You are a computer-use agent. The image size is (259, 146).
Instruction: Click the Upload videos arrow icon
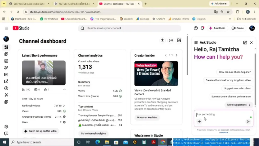[x=162, y=40]
